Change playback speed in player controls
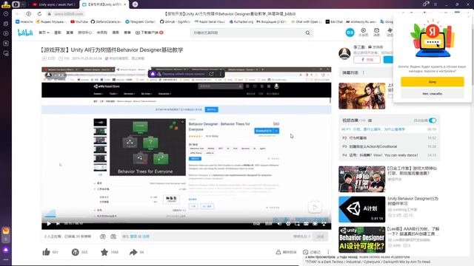The width and height of the screenshot is (474, 266). point(268,223)
